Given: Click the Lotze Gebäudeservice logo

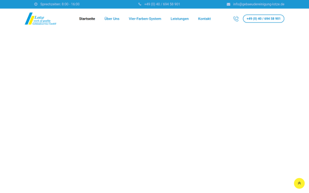Looking at the screenshot, I should 40,19.
